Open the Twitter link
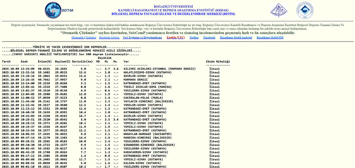Viewport: 355px width, 168px height. coord(194,37)
